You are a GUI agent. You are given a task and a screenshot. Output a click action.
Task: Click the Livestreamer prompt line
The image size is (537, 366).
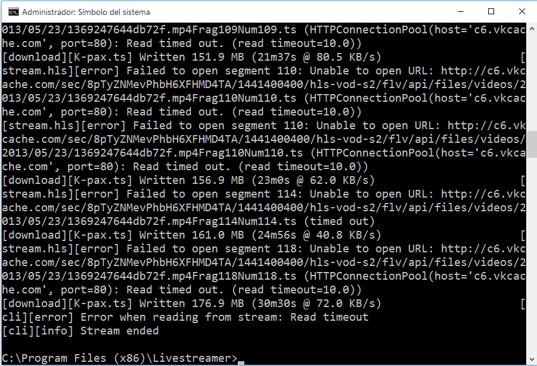click(x=120, y=358)
